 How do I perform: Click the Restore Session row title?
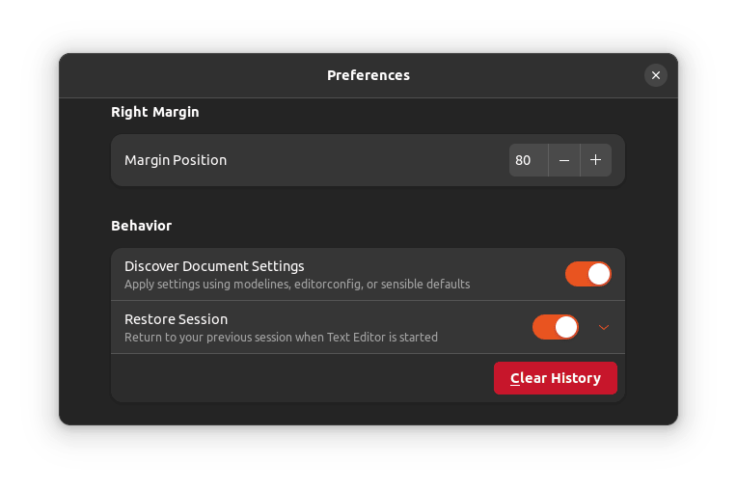[176, 319]
